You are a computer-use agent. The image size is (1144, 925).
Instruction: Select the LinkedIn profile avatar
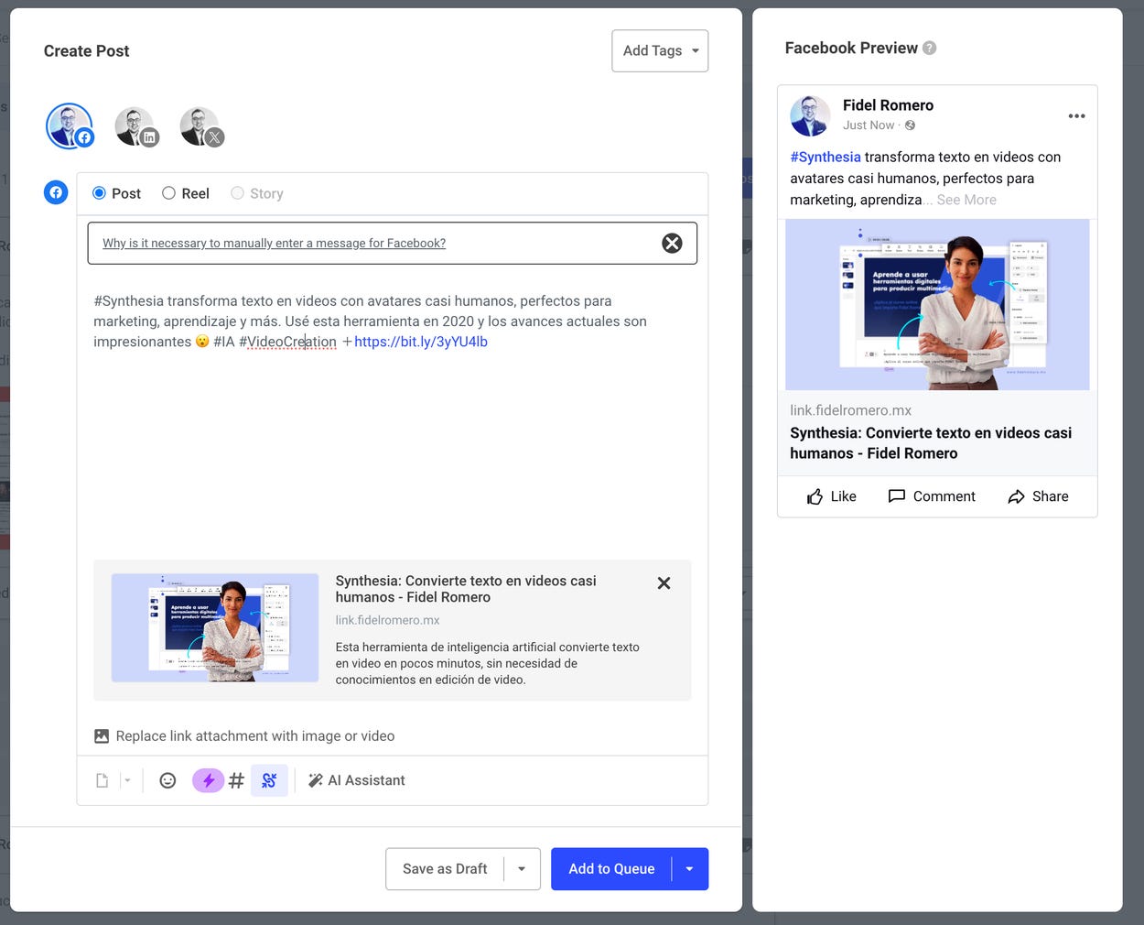pos(136,126)
